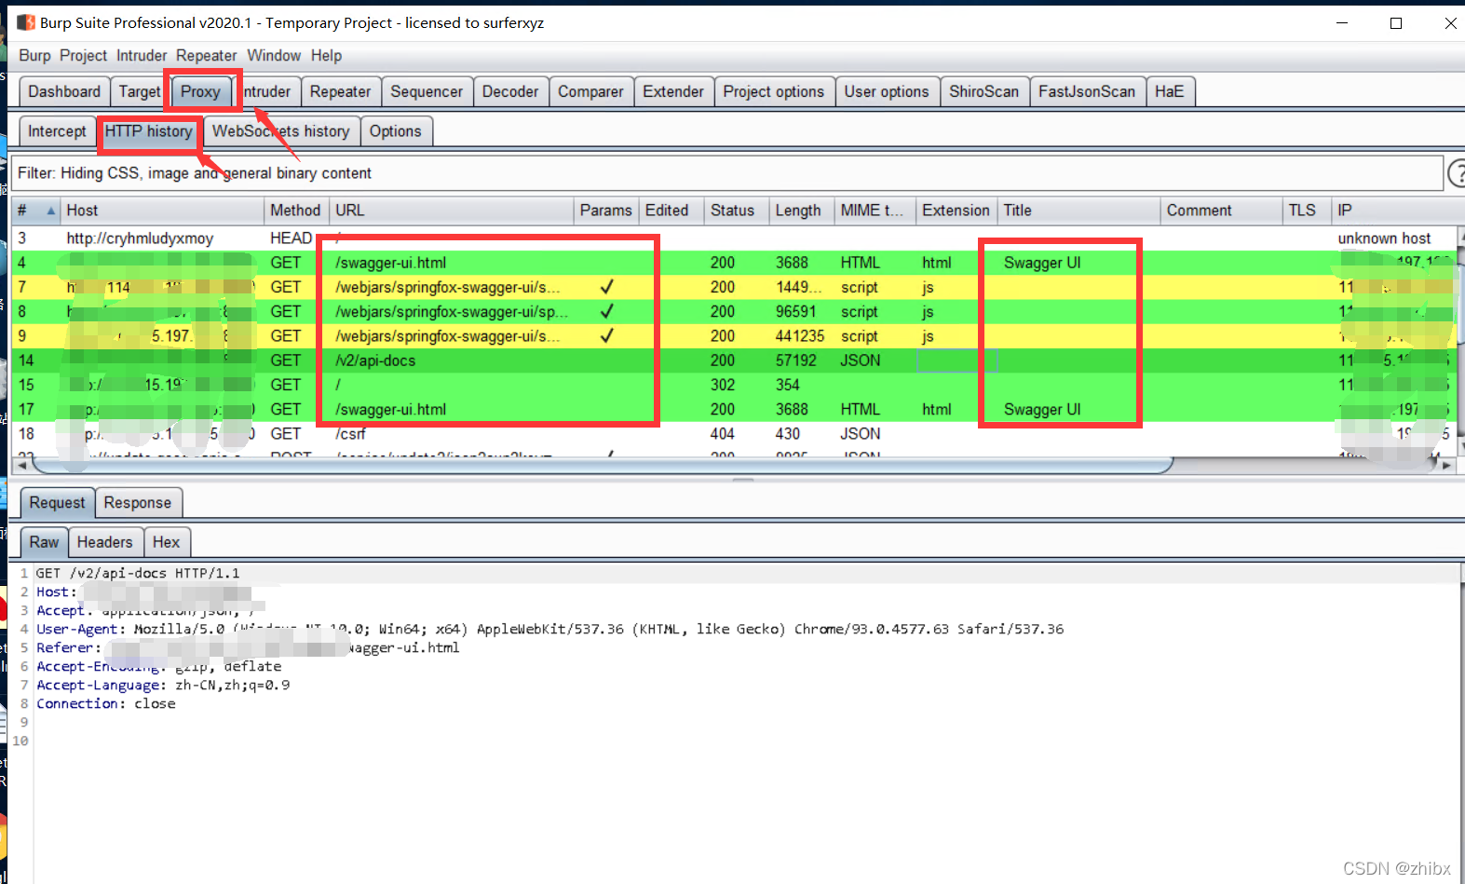
Task: Click the 'Connection: close' header line
Action: click(106, 704)
